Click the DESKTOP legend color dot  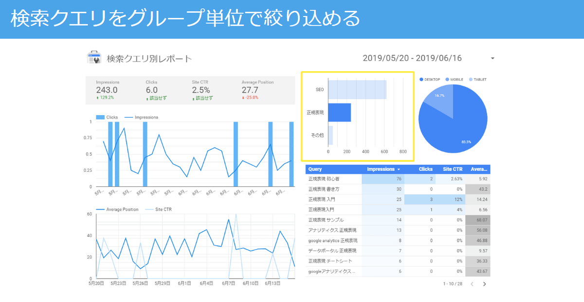pos(421,79)
